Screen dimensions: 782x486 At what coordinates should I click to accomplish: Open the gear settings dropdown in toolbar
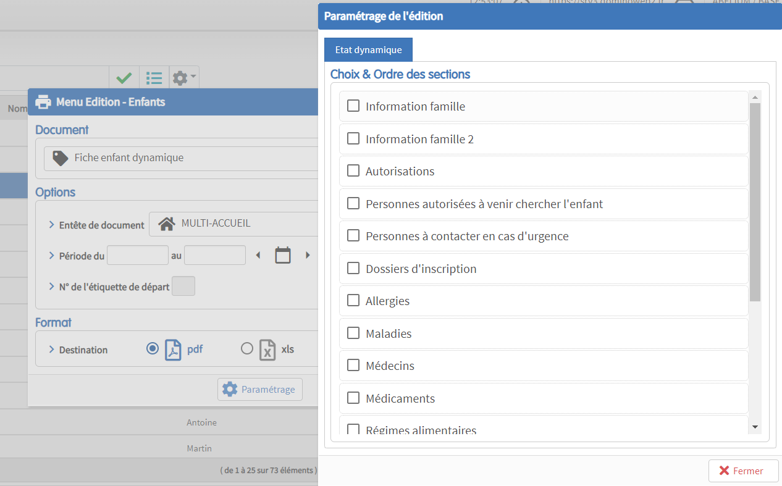[183, 78]
